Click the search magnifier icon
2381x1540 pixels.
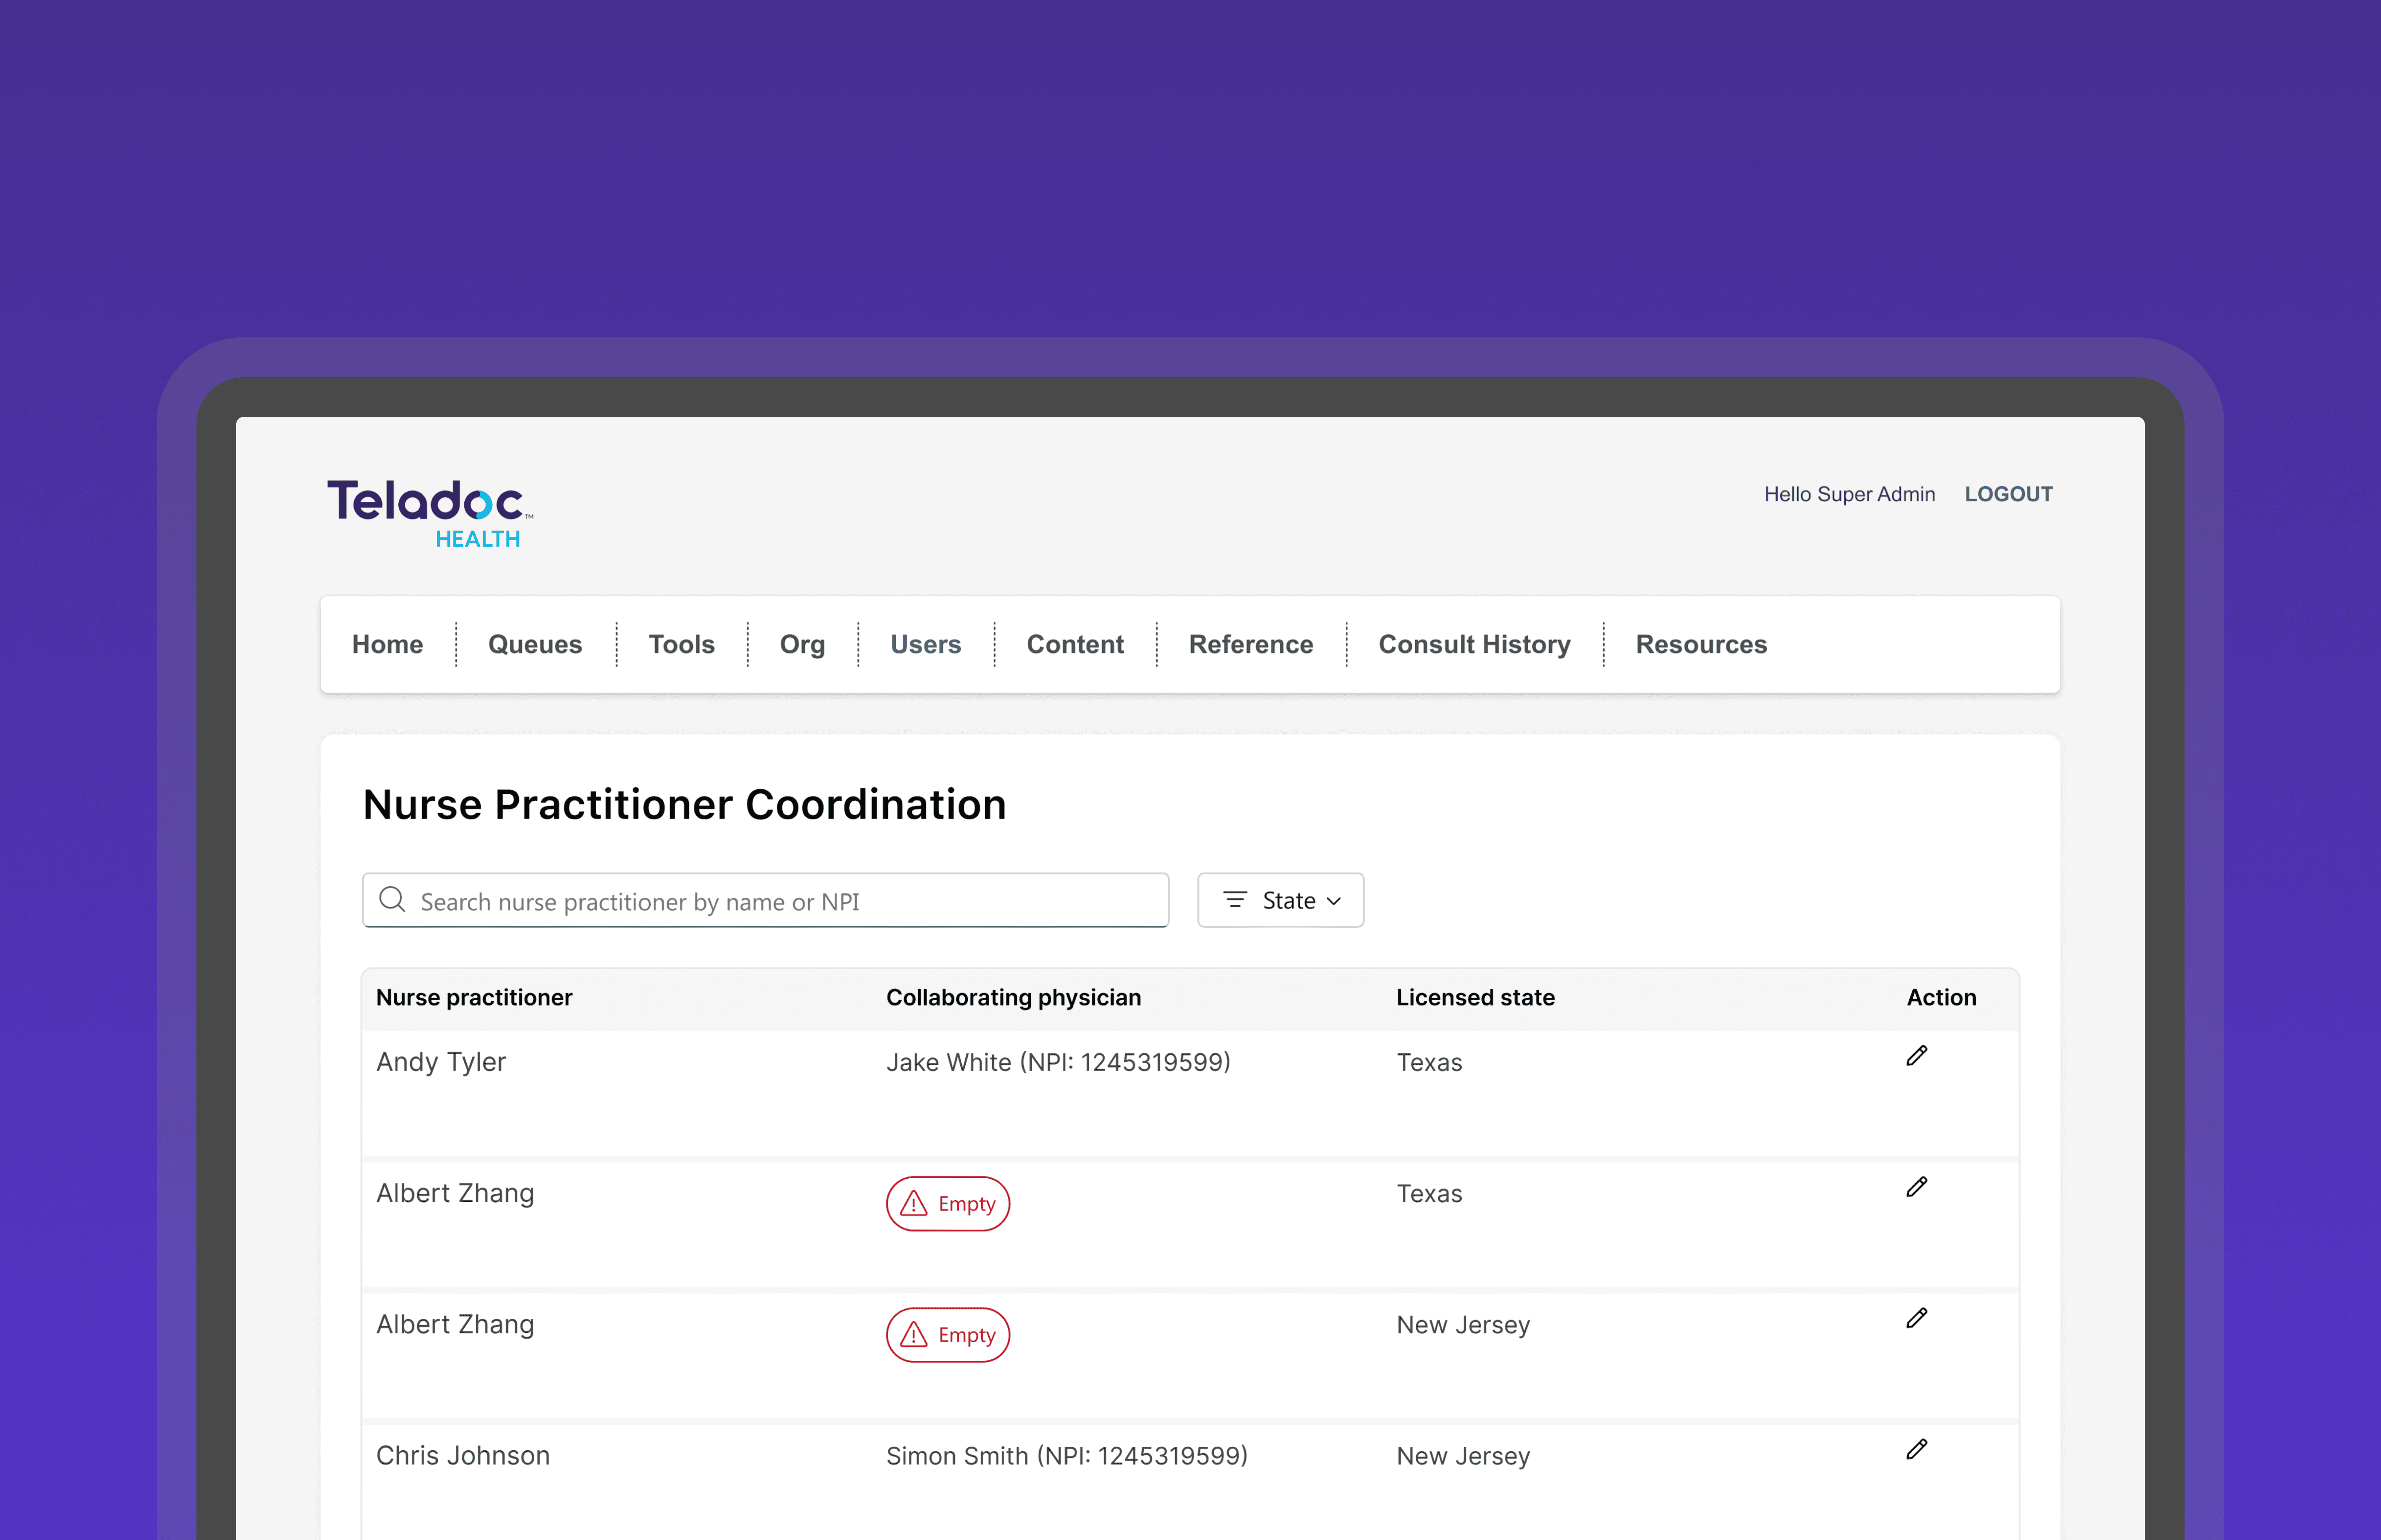pos(393,900)
